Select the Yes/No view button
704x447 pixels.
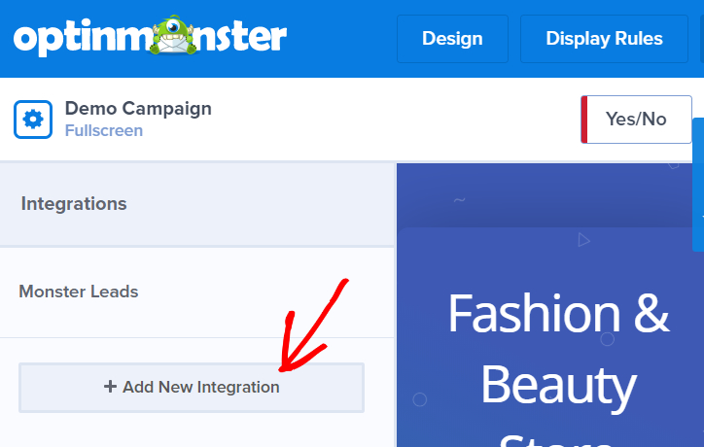click(636, 120)
